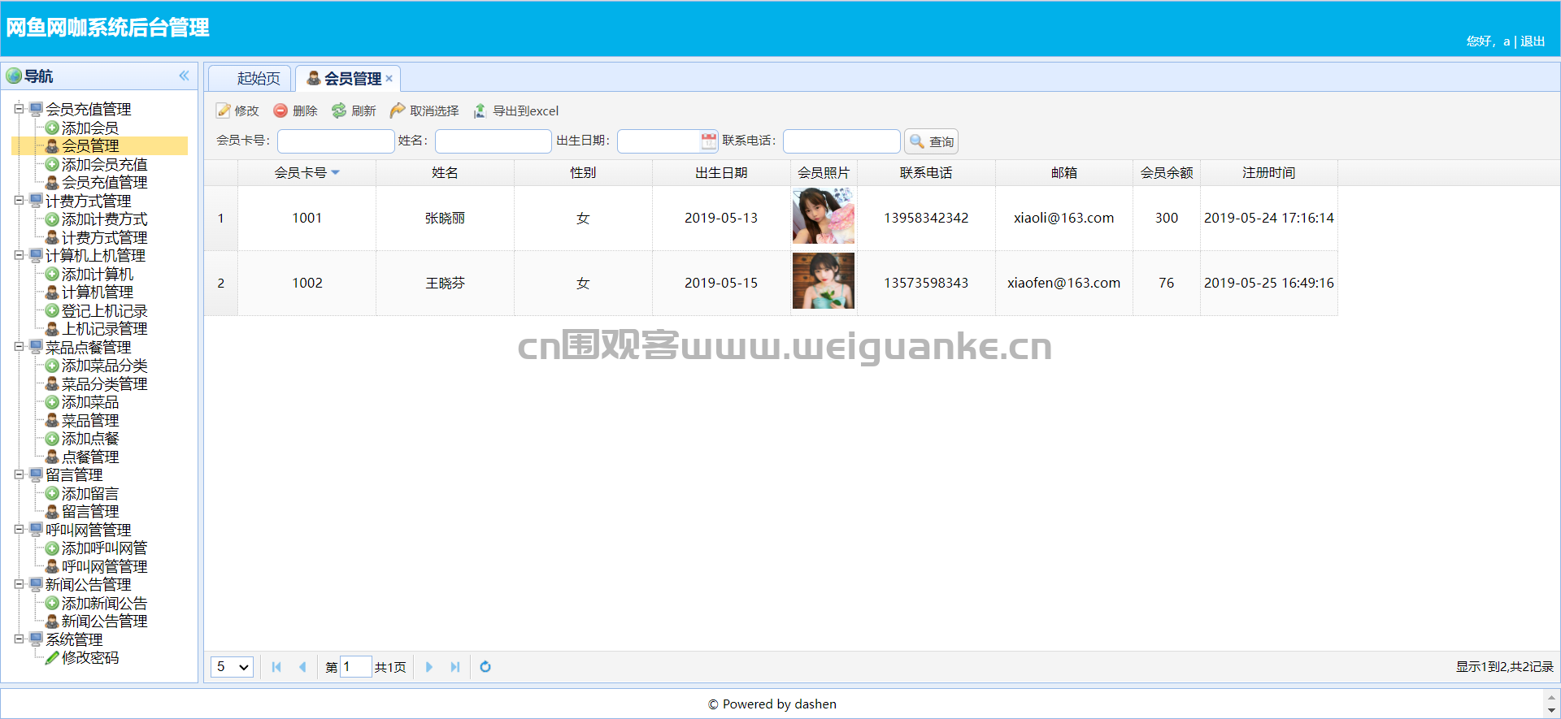The image size is (1561, 719).
Task: Open 添加会员 in the navigation tree
Action: tap(90, 128)
